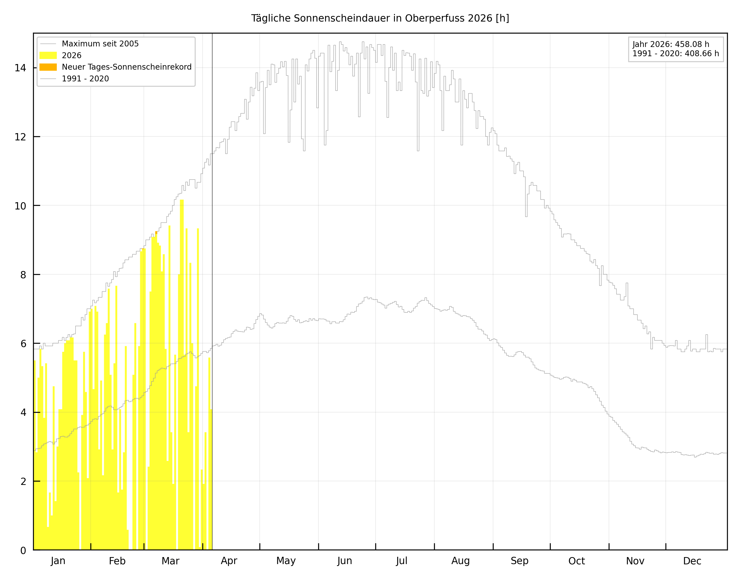
Task: Click the y-axis label 6
Action: [x=23, y=344]
